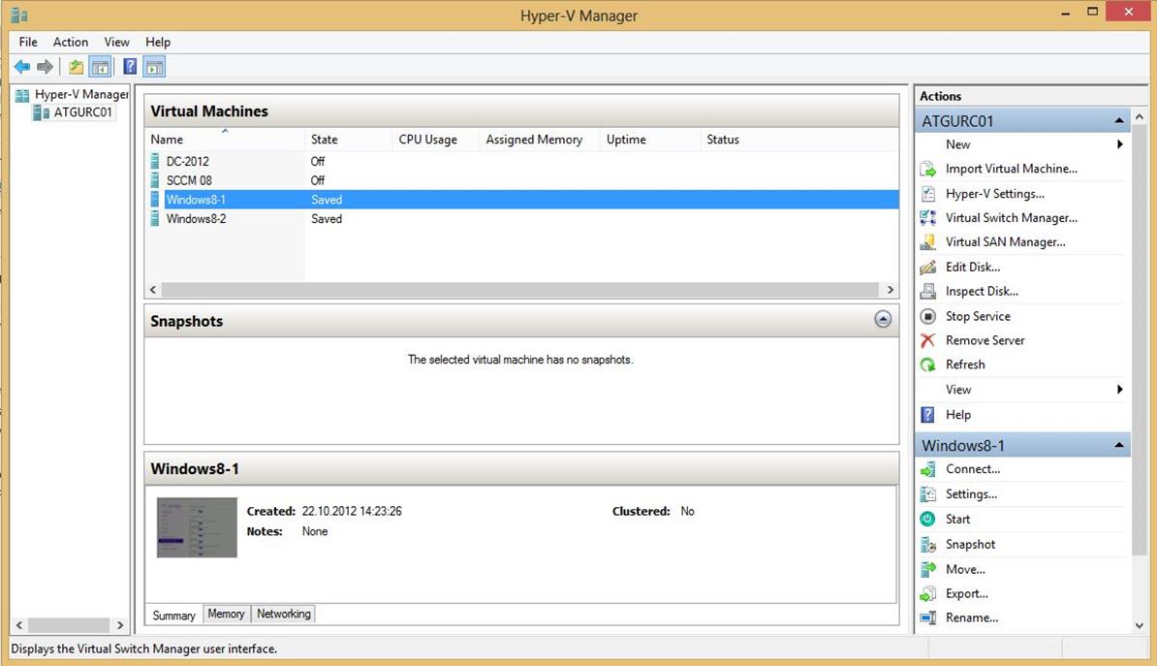Collapse the ATGURC01 actions section
The image size is (1157, 666).
[1118, 120]
